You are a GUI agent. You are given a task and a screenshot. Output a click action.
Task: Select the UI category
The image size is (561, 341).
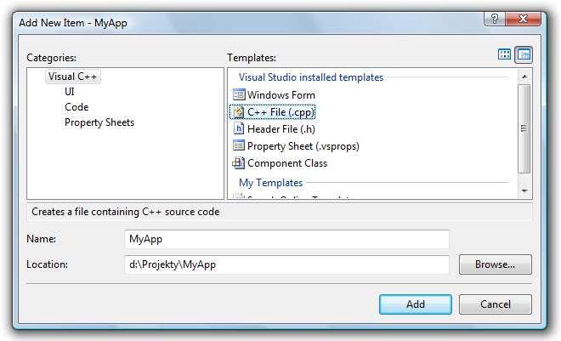[70, 92]
